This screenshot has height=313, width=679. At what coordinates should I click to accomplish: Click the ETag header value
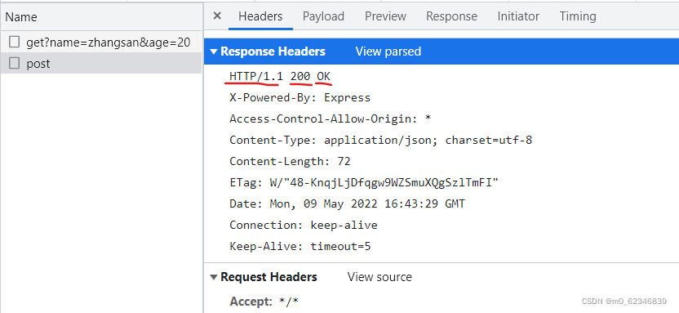(384, 182)
